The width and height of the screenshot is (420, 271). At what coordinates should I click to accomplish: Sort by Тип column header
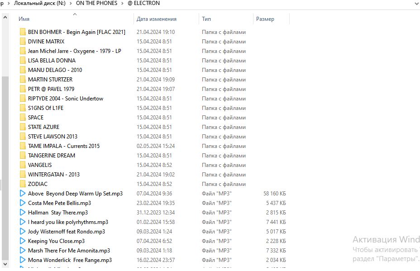206,19
